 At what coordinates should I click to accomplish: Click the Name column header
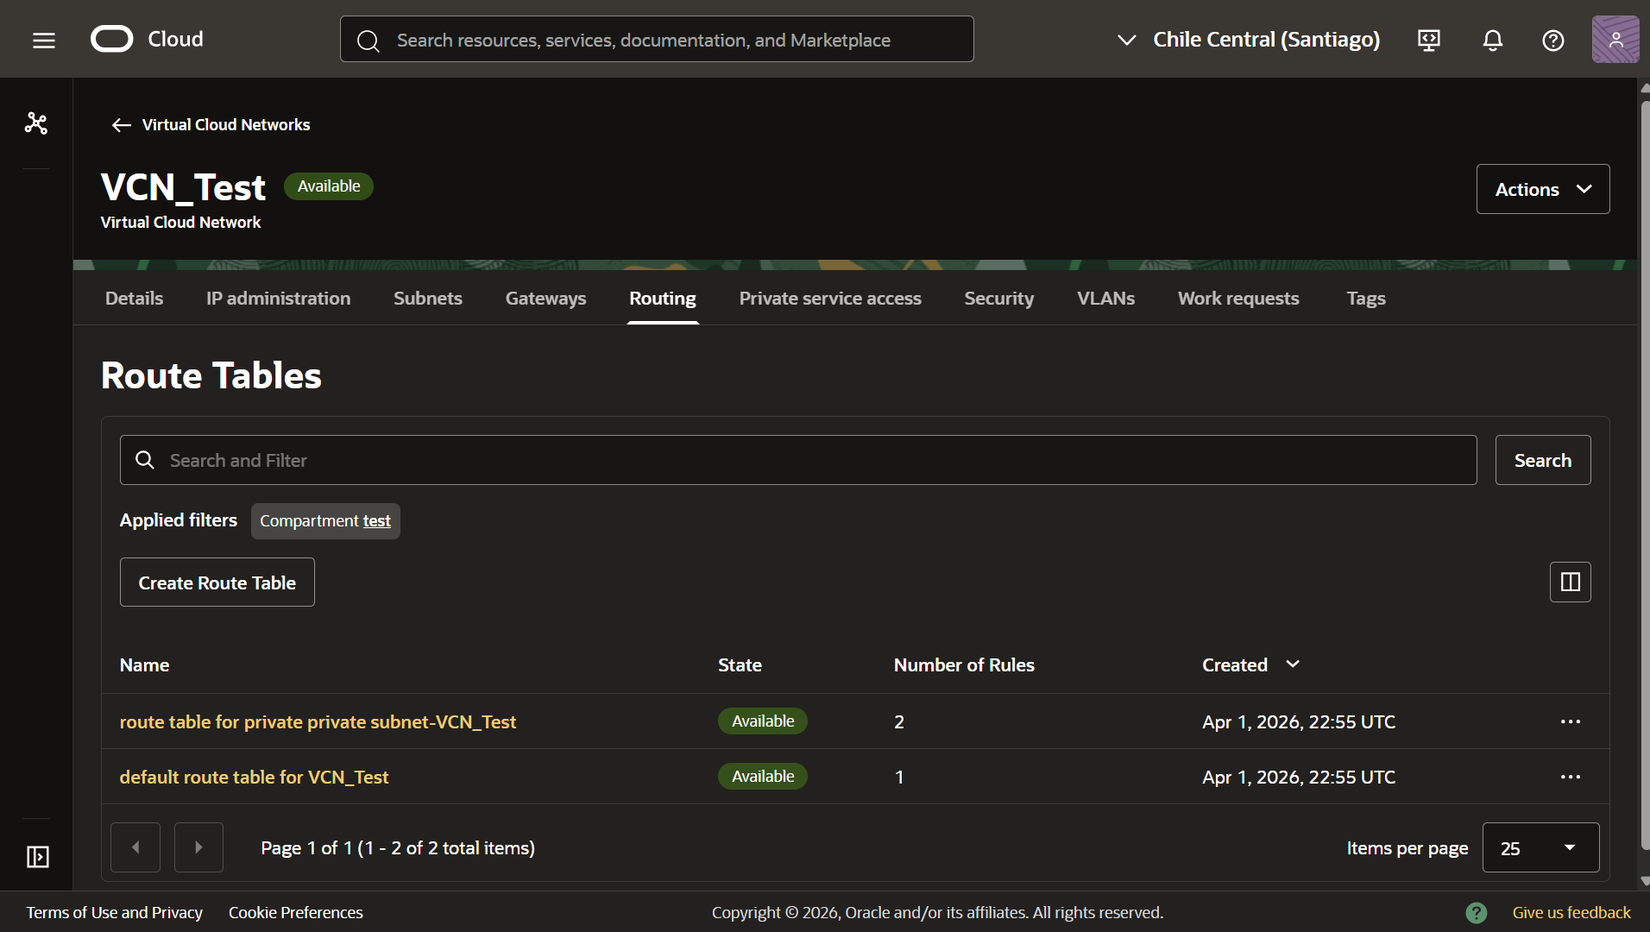point(144,665)
